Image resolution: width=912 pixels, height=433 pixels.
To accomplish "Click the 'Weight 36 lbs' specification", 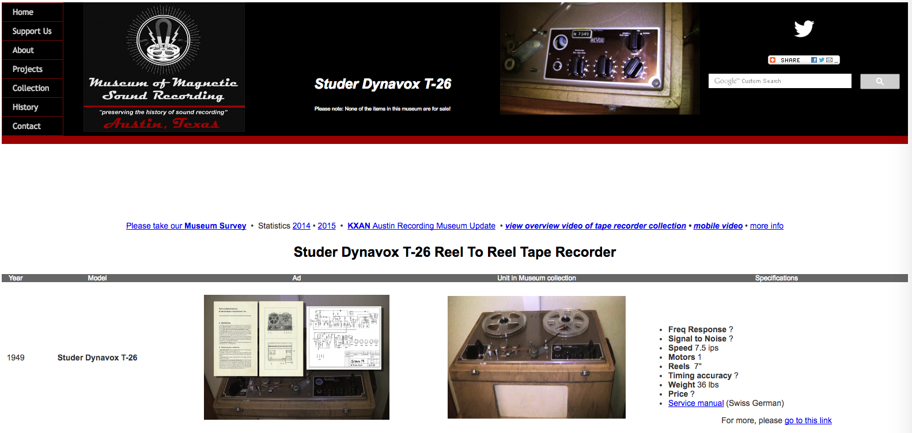I will tap(693, 385).
